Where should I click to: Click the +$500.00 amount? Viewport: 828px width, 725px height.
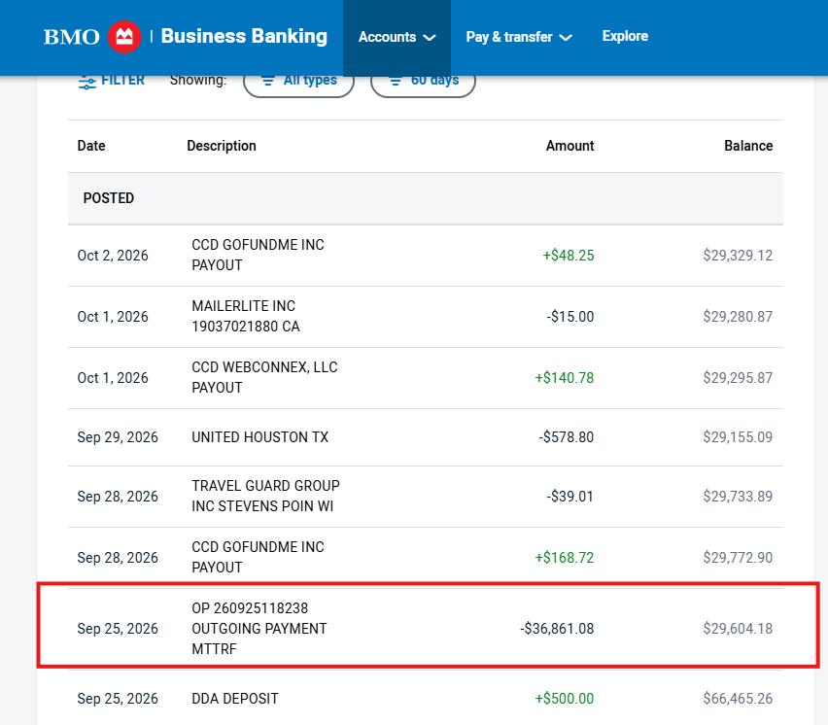[x=565, y=698]
